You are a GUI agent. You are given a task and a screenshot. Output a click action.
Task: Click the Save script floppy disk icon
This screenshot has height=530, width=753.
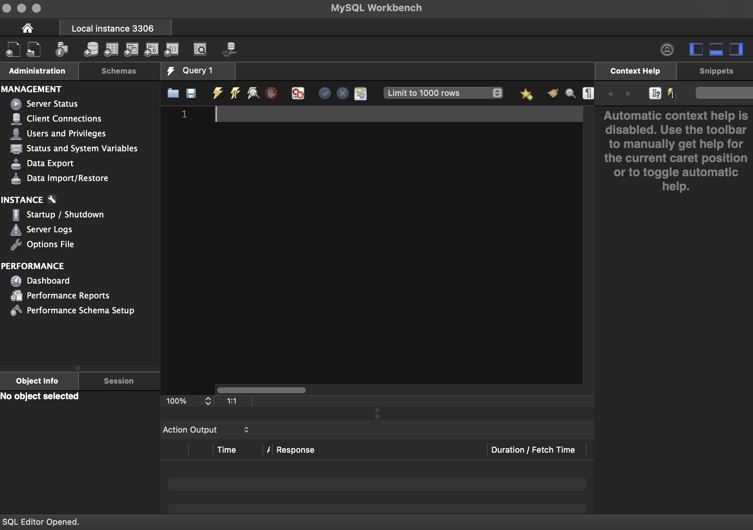pos(191,93)
